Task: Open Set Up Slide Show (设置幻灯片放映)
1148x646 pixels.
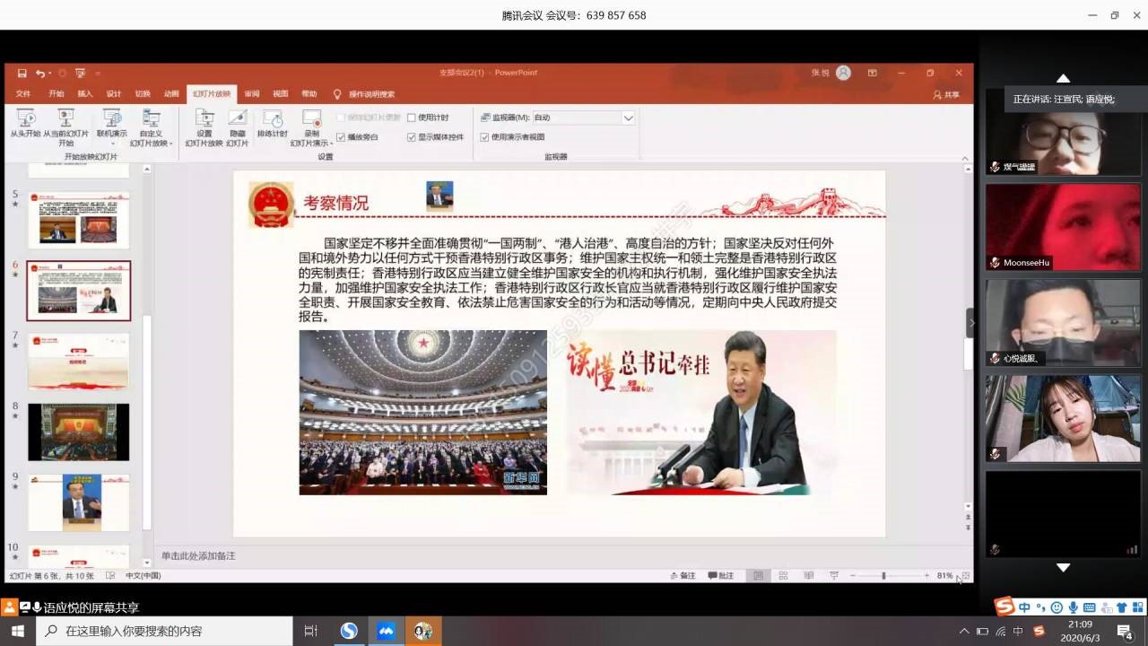Action: [x=204, y=122]
